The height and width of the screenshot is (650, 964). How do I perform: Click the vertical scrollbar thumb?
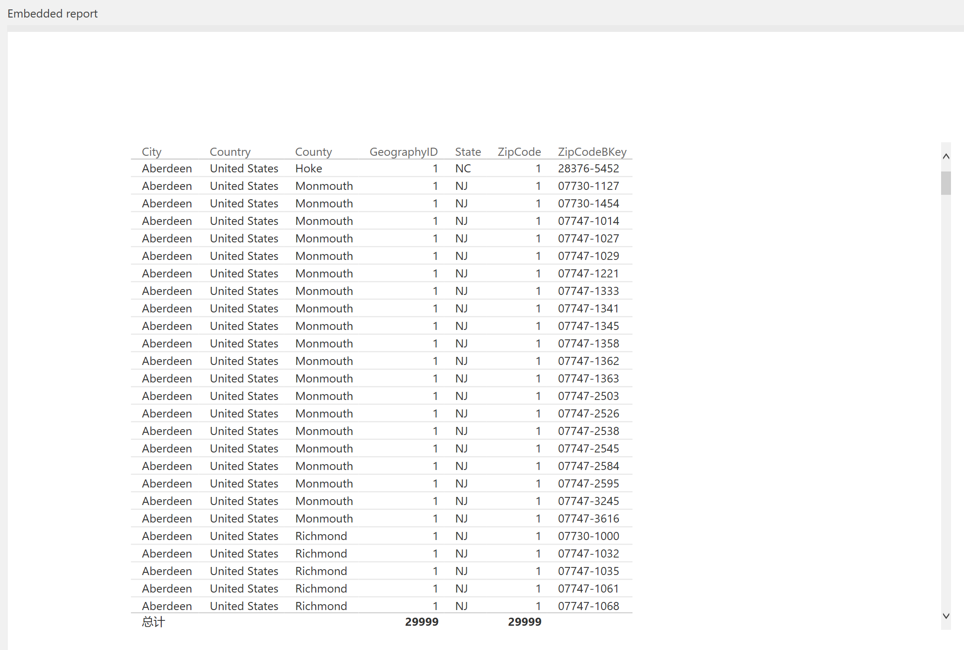pos(946,183)
